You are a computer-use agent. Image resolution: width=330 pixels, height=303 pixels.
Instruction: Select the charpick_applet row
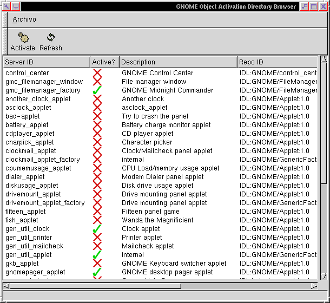pyautogui.click(x=160, y=142)
